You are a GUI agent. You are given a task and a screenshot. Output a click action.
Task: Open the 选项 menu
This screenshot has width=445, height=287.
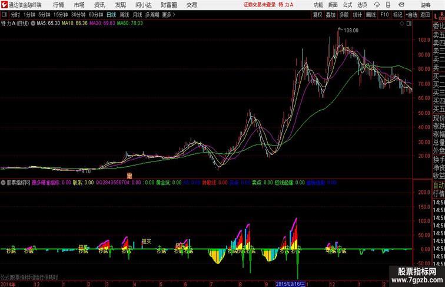tap(362, 5)
